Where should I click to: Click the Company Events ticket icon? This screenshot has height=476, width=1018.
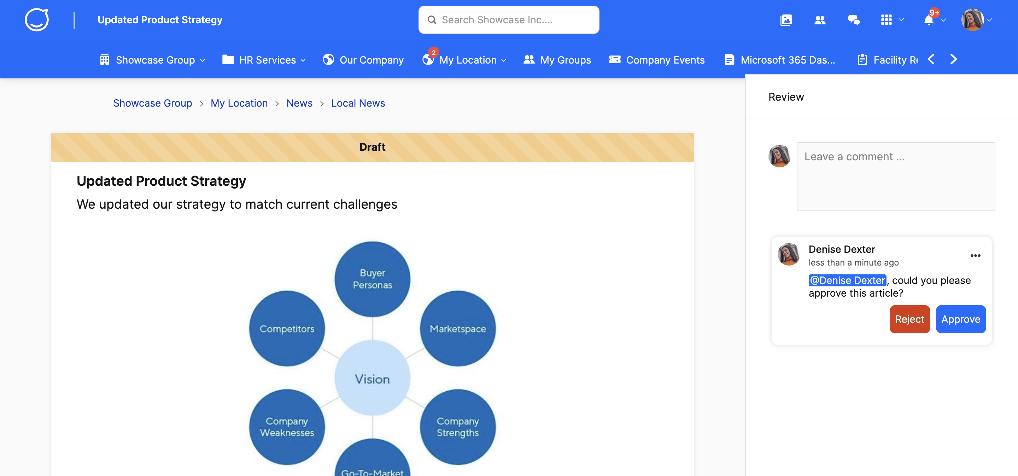point(615,60)
